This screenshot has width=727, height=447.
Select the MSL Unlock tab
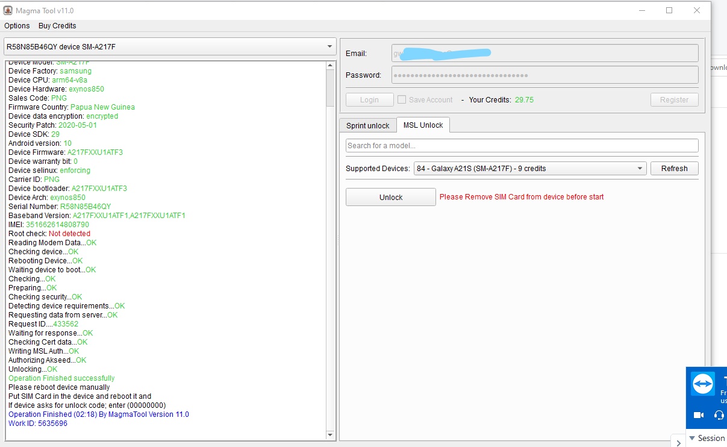423,125
